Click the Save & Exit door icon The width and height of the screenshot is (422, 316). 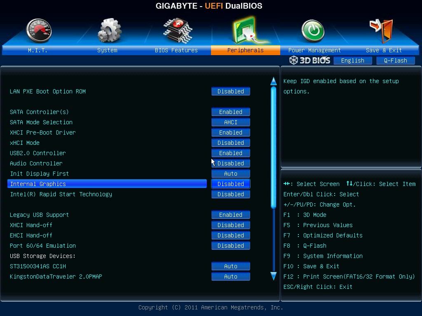(x=381, y=31)
